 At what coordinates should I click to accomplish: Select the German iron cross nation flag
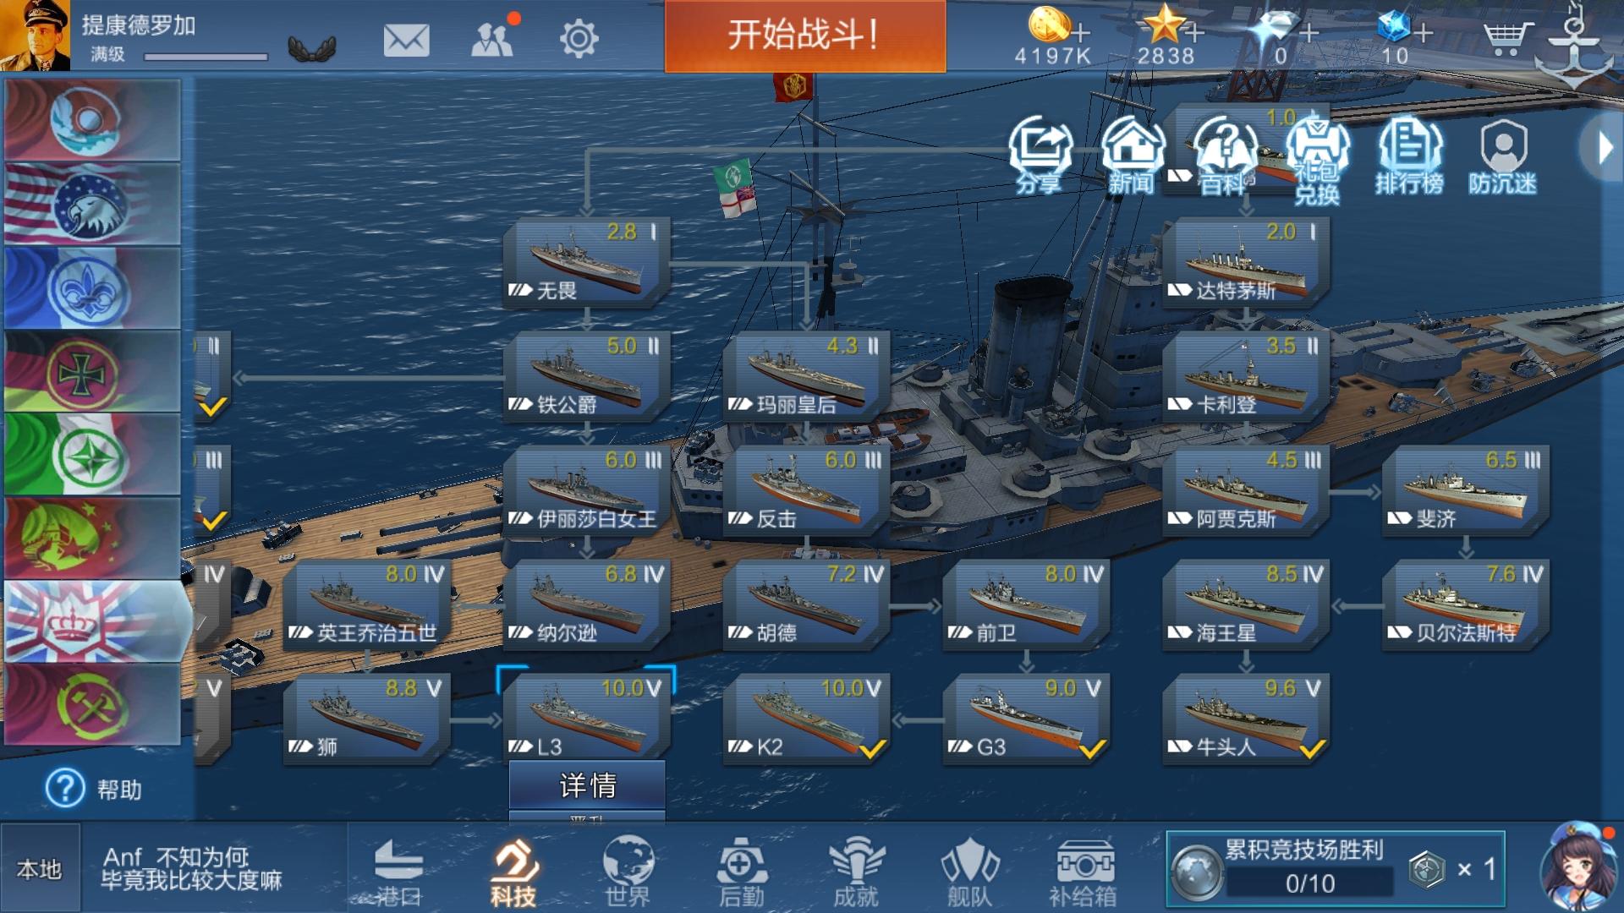92,370
